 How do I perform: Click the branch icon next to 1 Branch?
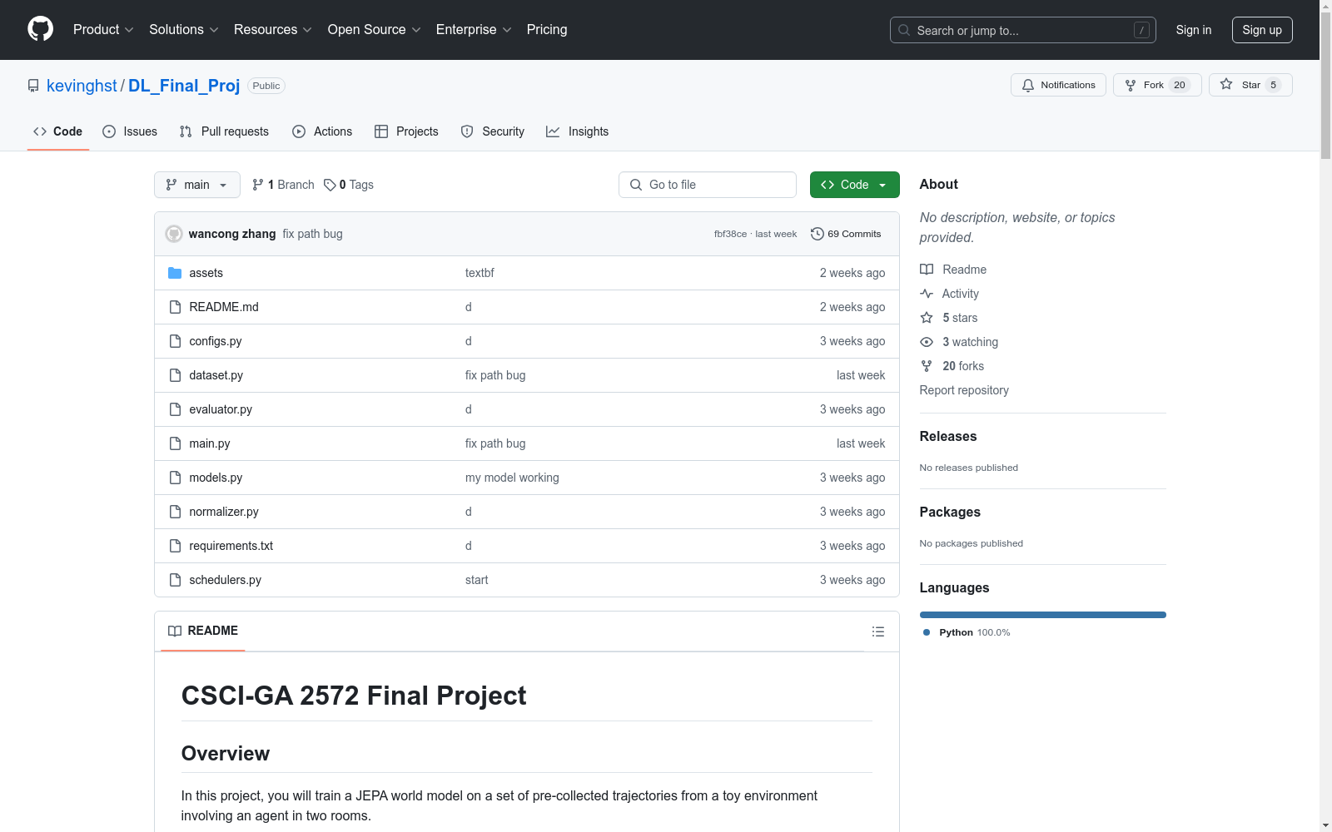(x=258, y=185)
